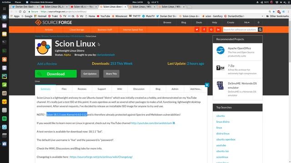
Task: Open the Blog tab of the project
Action: tap(158, 89)
